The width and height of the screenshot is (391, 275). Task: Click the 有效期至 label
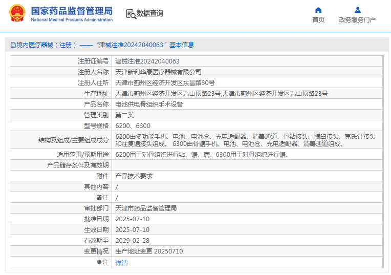[x=96, y=241]
